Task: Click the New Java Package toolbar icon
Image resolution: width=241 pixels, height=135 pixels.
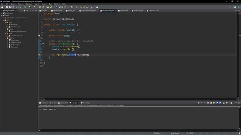Action: click(x=40, y=7)
